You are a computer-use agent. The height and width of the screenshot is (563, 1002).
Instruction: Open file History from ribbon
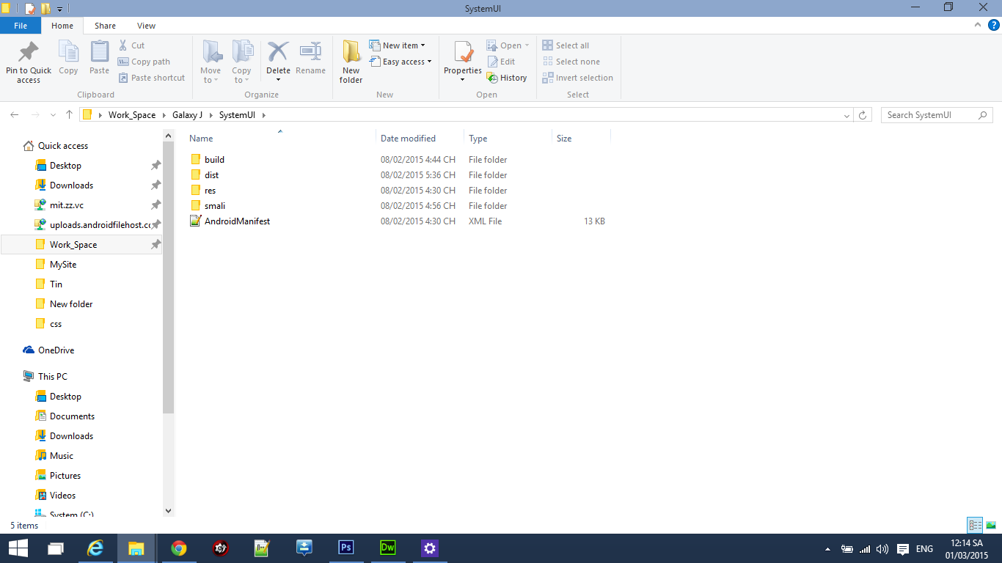point(507,78)
